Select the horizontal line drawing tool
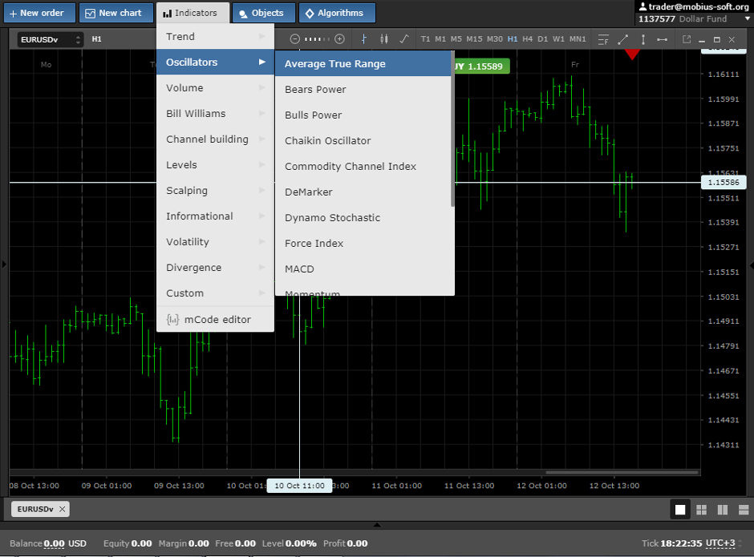Image resolution: width=754 pixels, height=557 pixels. pyautogui.click(x=662, y=39)
